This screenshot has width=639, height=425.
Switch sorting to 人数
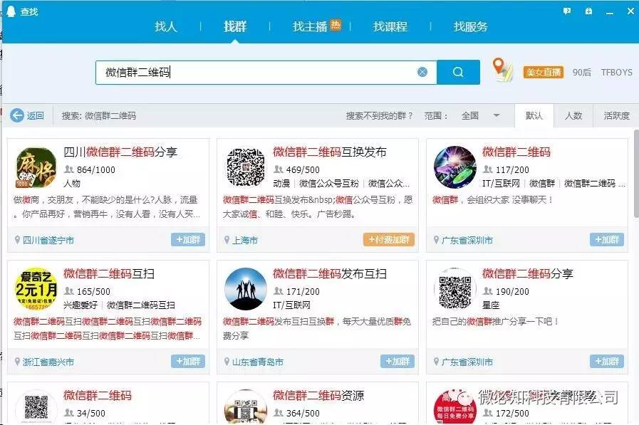pos(574,115)
